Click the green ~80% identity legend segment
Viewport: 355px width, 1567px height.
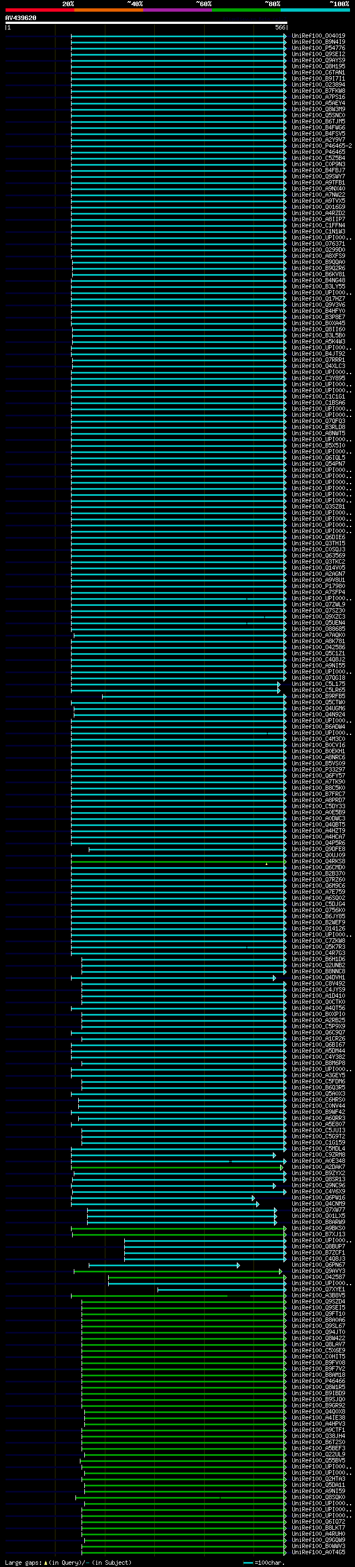246,10
